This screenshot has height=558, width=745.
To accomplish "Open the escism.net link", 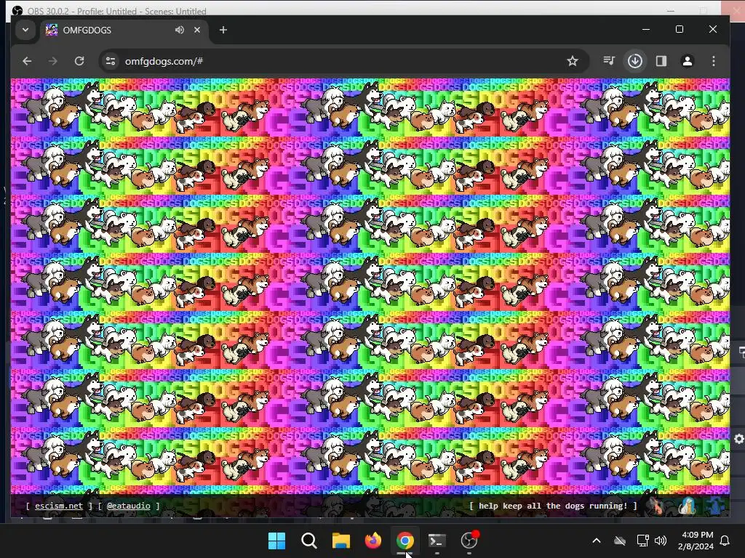I will click(x=59, y=506).
